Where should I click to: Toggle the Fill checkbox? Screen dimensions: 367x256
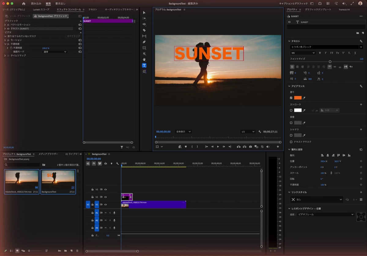pyautogui.click(x=291, y=98)
